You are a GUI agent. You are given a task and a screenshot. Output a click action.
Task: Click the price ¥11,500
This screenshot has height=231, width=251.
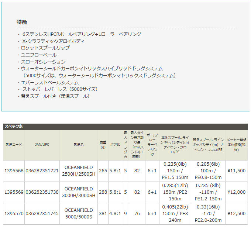click(237, 171)
